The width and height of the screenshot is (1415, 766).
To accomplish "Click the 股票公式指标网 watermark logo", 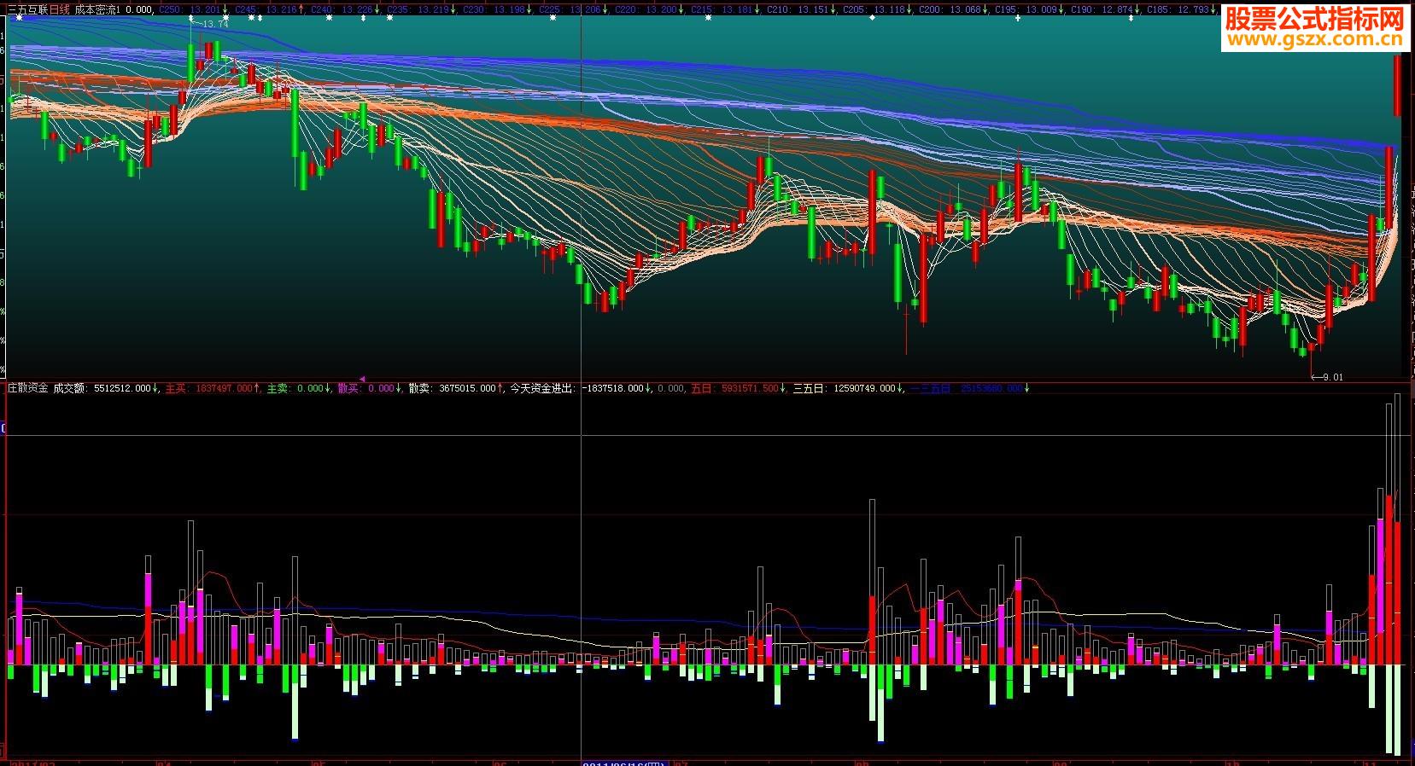I will point(1315,18).
